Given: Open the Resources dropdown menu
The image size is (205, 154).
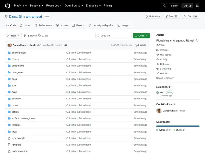Looking at the screenshot, I should click(x=54, y=6).
